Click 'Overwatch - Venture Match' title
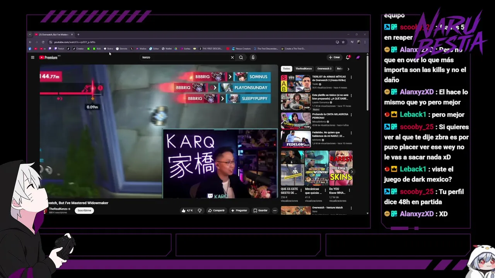Screen dimensions: 495x278 (x=328, y=208)
